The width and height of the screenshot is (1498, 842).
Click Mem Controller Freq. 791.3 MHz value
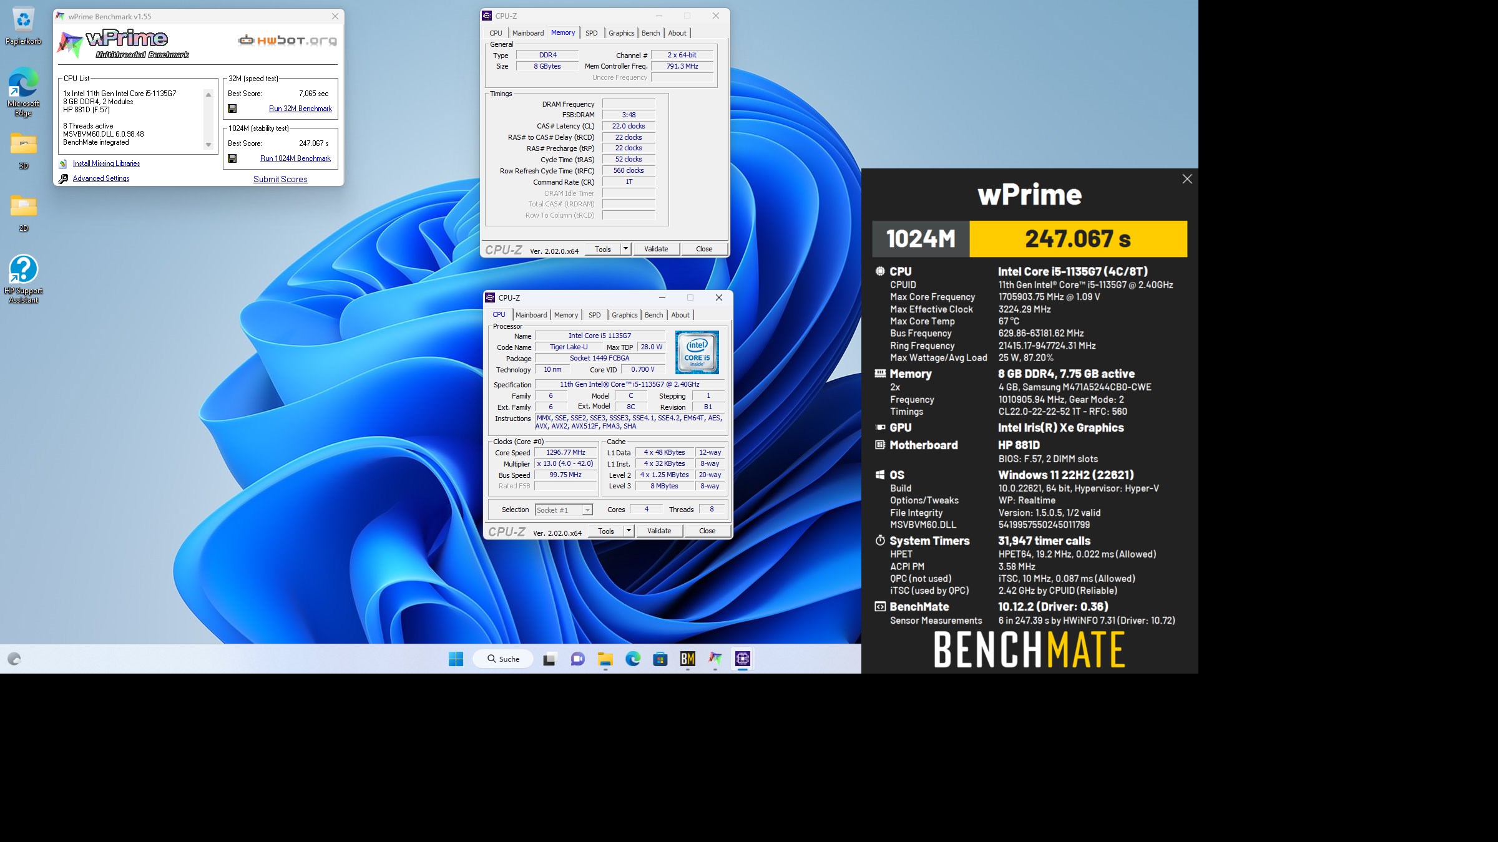tap(682, 66)
